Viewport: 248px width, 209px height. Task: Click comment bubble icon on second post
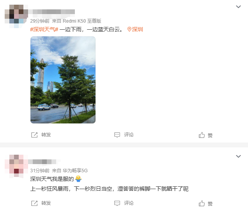pos(117,203)
